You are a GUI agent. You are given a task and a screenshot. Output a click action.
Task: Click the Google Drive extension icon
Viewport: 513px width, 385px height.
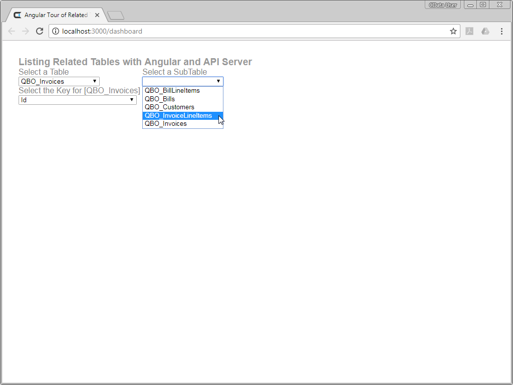coord(485,31)
